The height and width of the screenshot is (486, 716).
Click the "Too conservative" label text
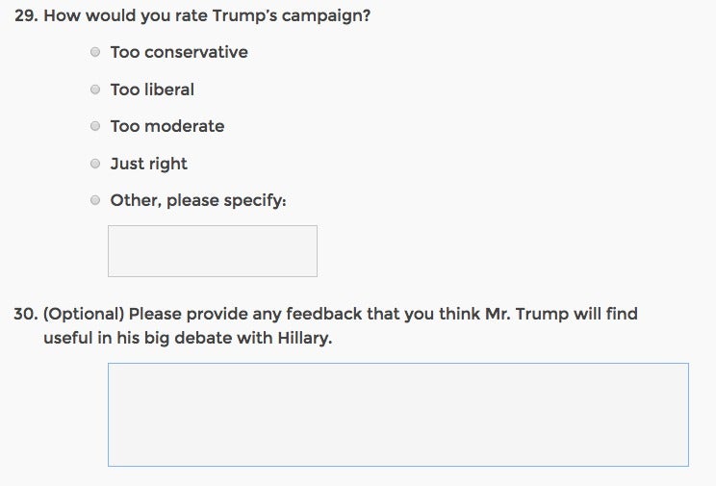(x=179, y=52)
